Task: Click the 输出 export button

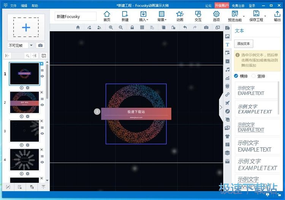Action: click(x=277, y=16)
